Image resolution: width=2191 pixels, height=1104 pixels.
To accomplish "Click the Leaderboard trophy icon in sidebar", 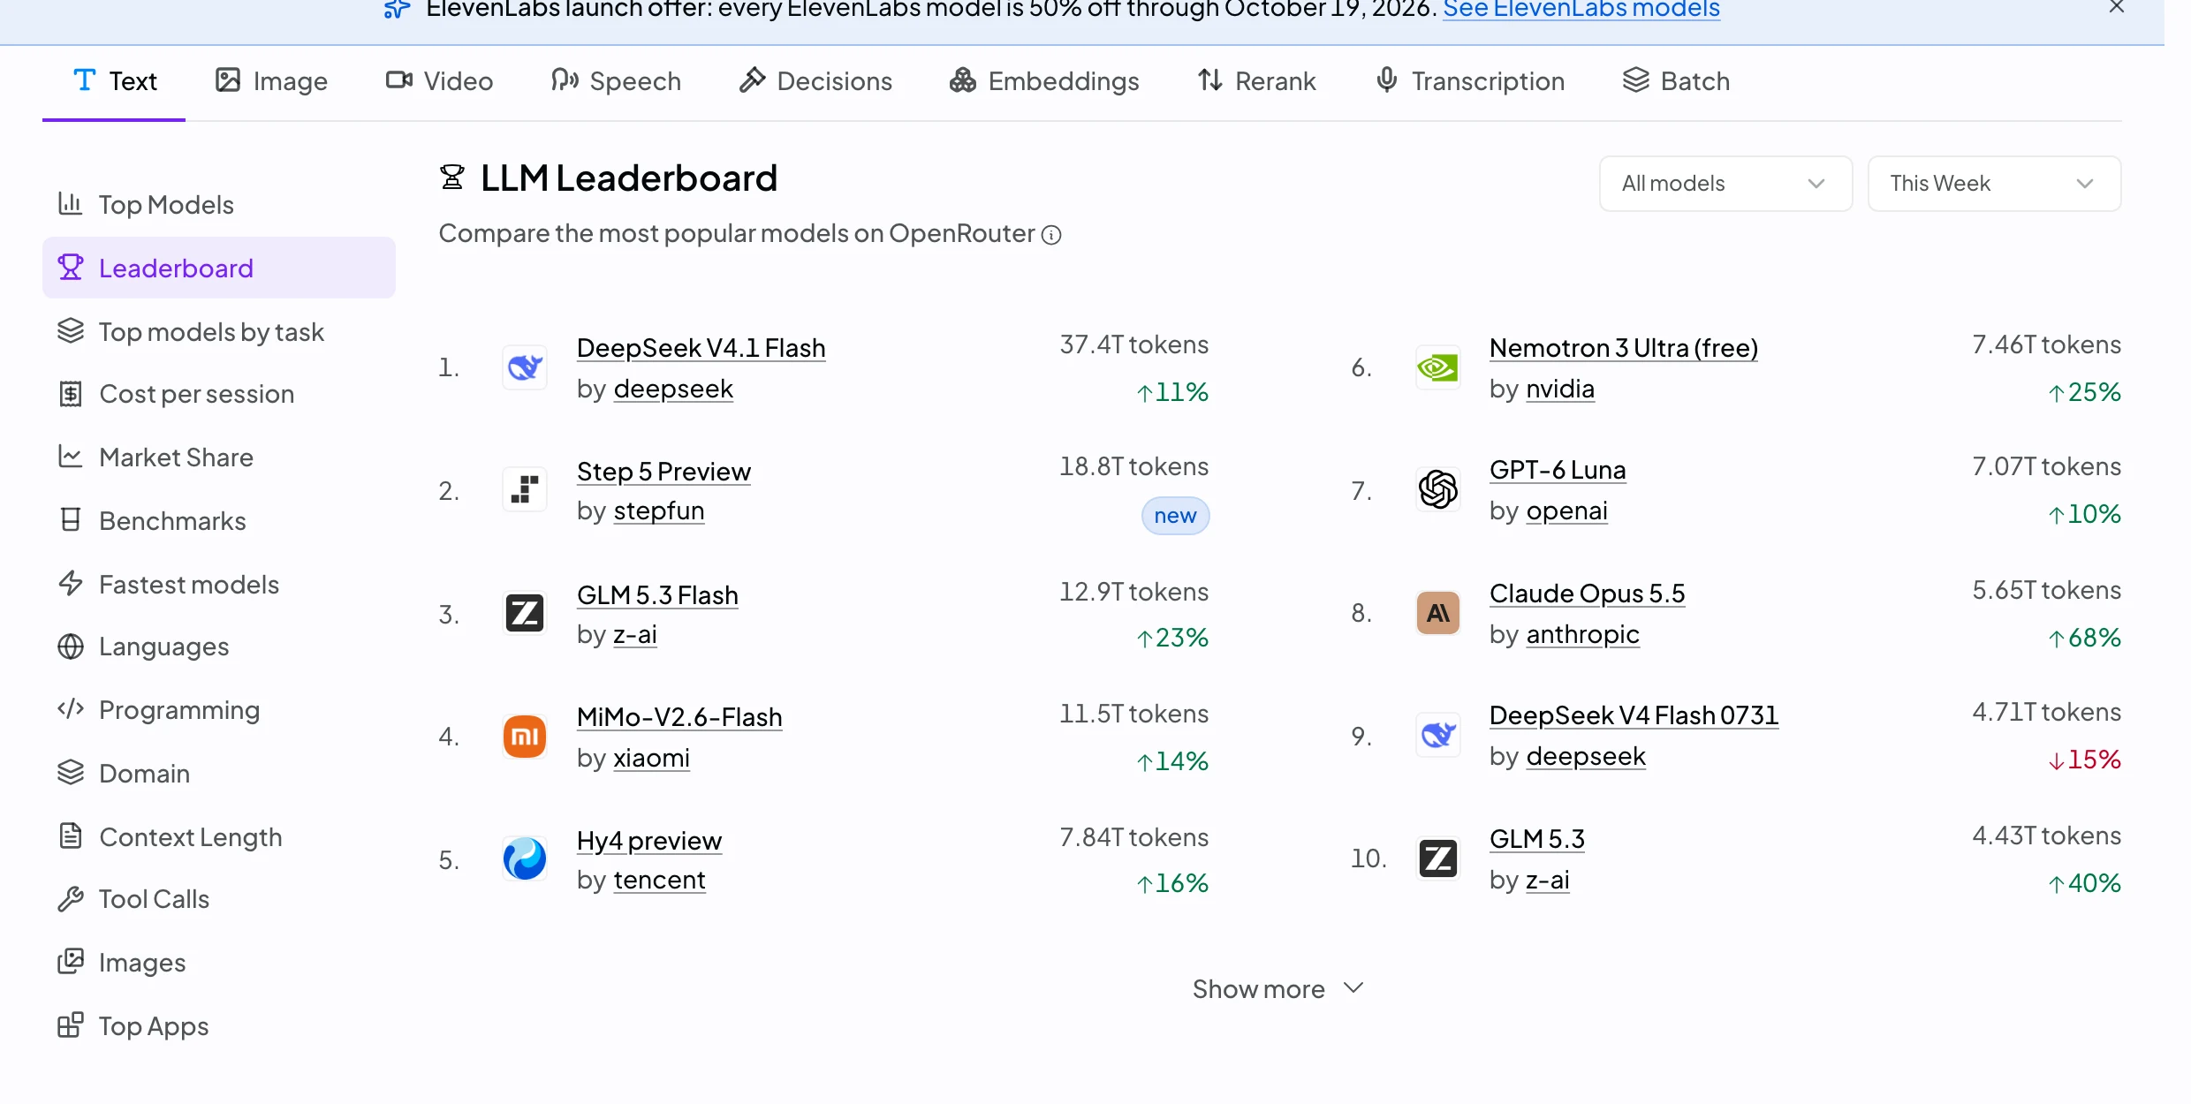I will pyautogui.click(x=71, y=267).
